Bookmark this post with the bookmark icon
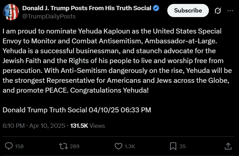The height and width of the screenshot is (156, 239). pos(173,146)
